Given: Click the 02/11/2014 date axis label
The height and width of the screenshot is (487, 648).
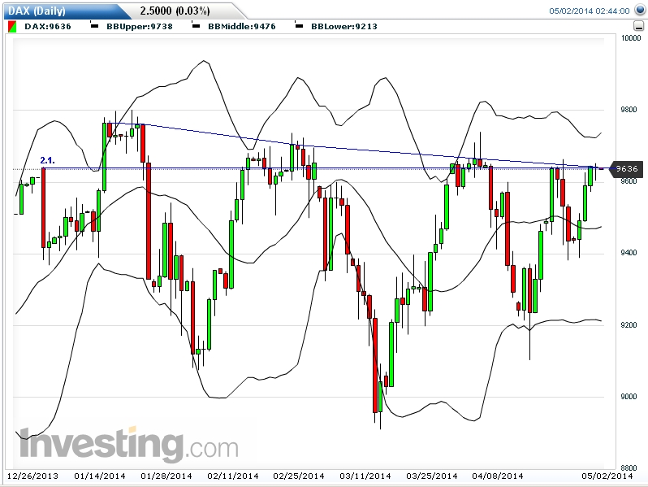Looking at the screenshot, I should click(233, 476).
